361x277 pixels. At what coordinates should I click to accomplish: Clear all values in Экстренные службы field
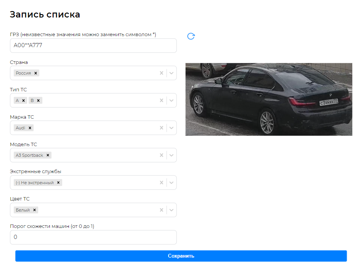pyautogui.click(x=161, y=183)
